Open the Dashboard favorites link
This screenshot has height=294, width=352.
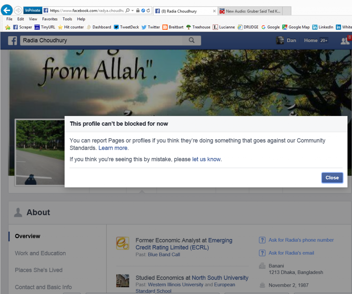coord(99,27)
